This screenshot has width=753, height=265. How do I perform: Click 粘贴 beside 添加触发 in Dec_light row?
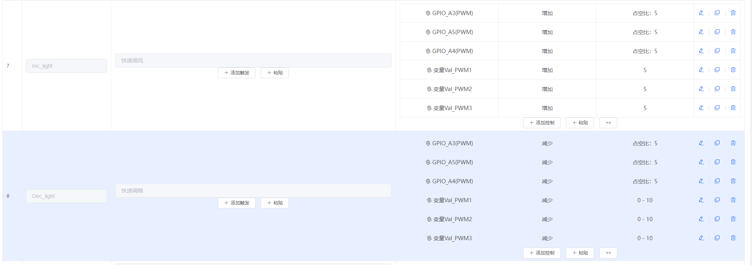pyautogui.click(x=275, y=203)
